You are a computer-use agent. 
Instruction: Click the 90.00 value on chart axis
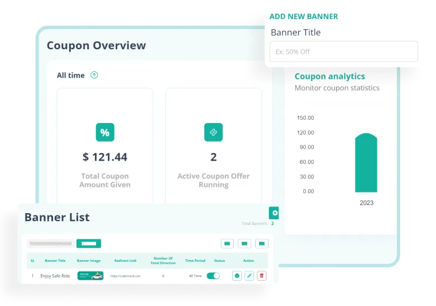pos(306,147)
